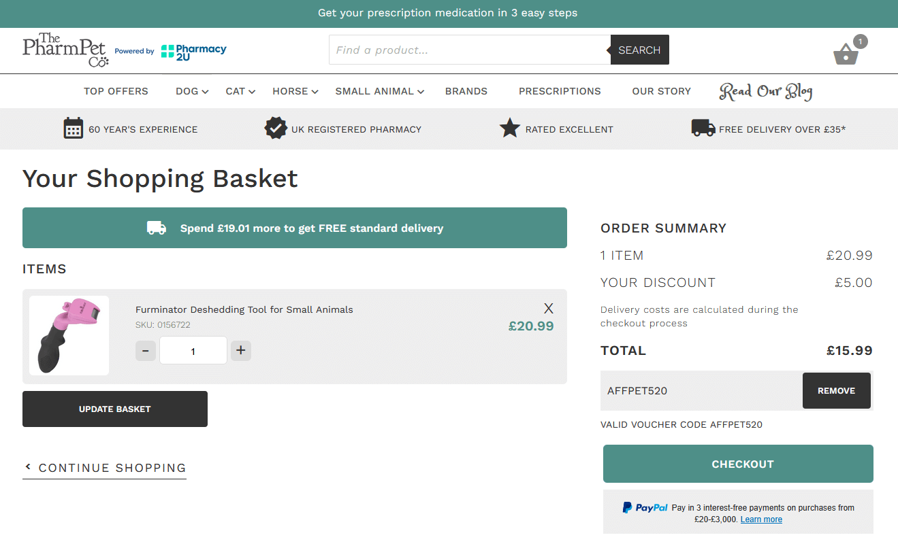Open PayPal Learn more link
The image size is (898, 546).
pos(761,519)
